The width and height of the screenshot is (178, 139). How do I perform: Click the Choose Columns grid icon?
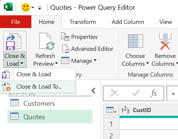[x=136, y=41]
